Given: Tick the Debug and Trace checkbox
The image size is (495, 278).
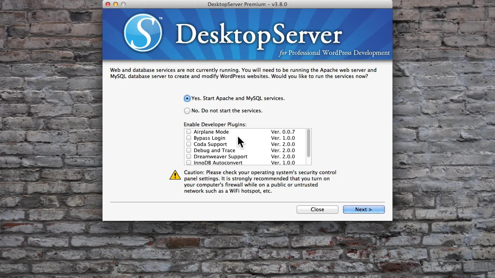Looking at the screenshot, I should (189, 150).
